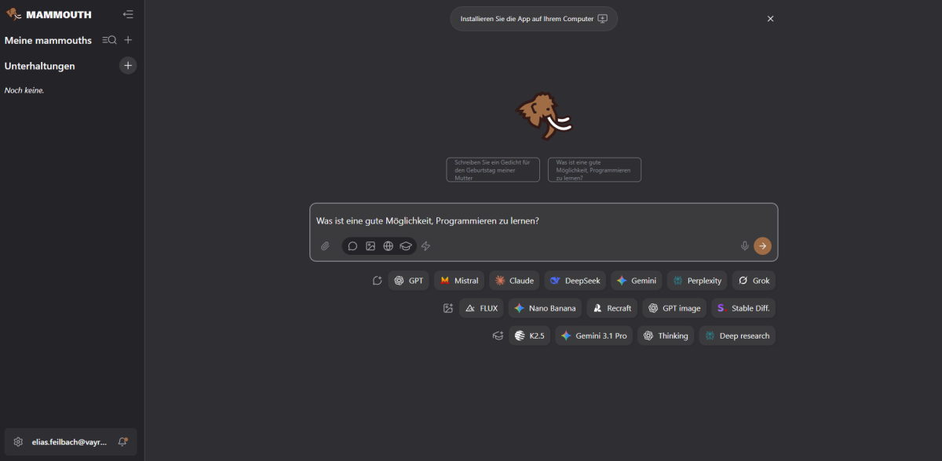This screenshot has width=942, height=461.
Task: Choose the Perplexity model chip
Action: pos(697,281)
